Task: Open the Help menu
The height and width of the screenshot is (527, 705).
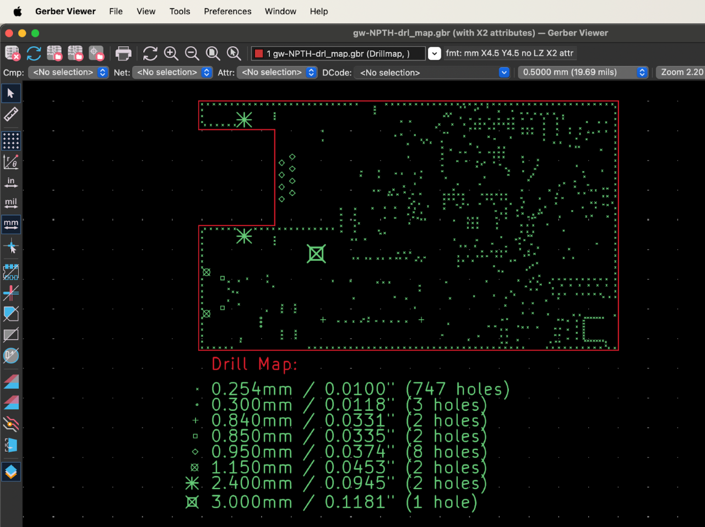Action: click(318, 11)
